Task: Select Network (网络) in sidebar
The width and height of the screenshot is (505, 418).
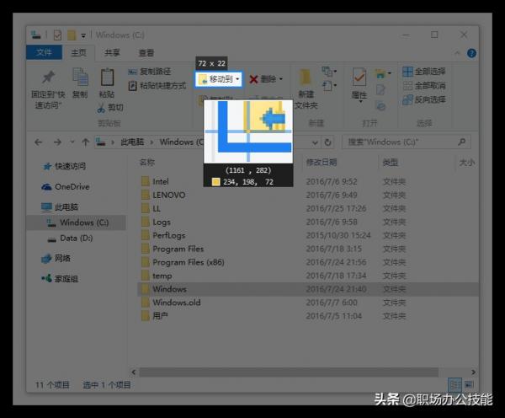Action: [56, 258]
